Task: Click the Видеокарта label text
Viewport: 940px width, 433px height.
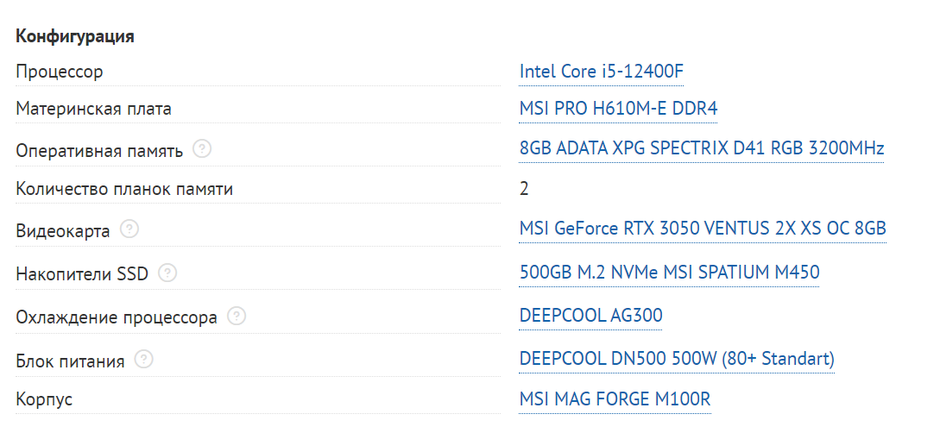Action: pos(63,232)
